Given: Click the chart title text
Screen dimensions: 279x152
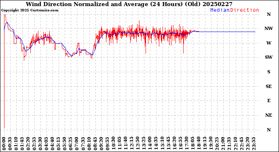Looking at the screenshot, I should [129, 4].
